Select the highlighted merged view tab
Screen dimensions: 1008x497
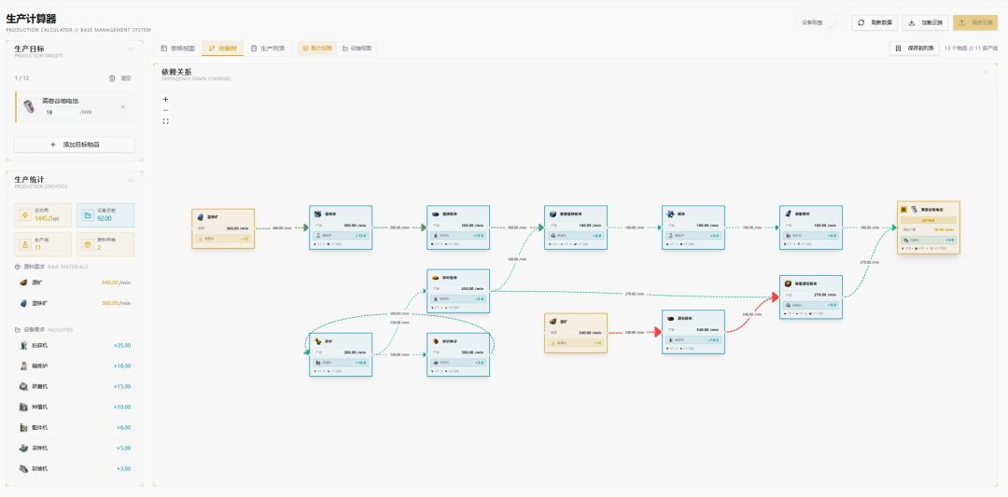point(317,48)
